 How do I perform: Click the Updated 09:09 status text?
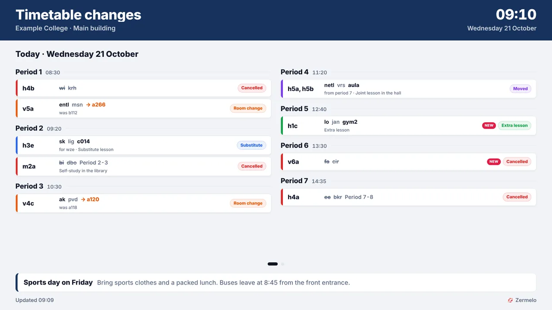pyautogui.click(x=34, y=300)
